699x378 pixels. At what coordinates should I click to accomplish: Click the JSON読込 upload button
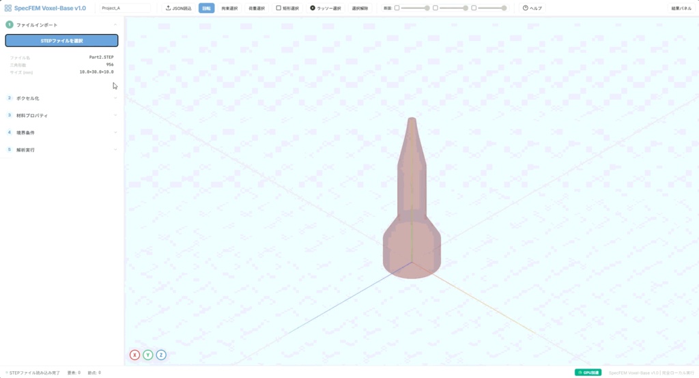(178, 8)
